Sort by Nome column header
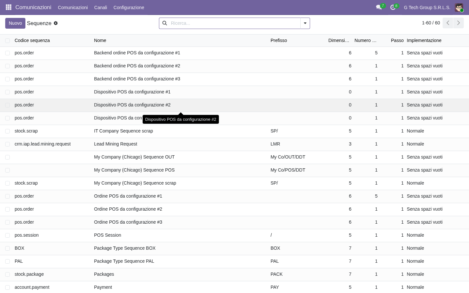Screen dimensions: 469x293 100,40
